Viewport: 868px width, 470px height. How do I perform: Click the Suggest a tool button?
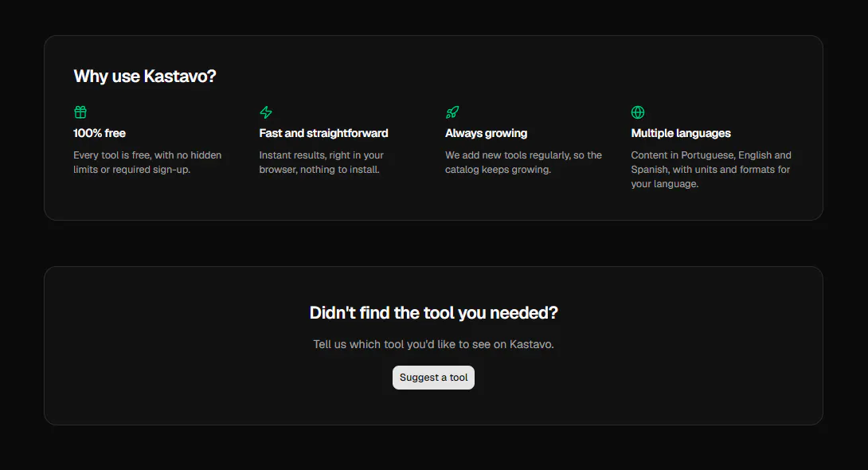[433, 378]
